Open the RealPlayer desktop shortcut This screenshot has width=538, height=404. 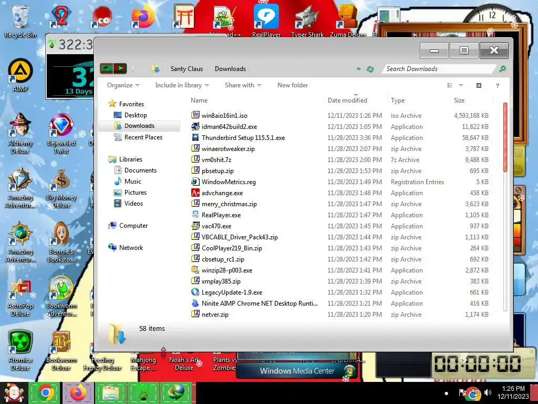266,20
